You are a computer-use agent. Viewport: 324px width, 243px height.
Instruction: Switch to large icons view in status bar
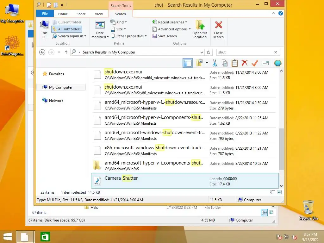[279, 192]
